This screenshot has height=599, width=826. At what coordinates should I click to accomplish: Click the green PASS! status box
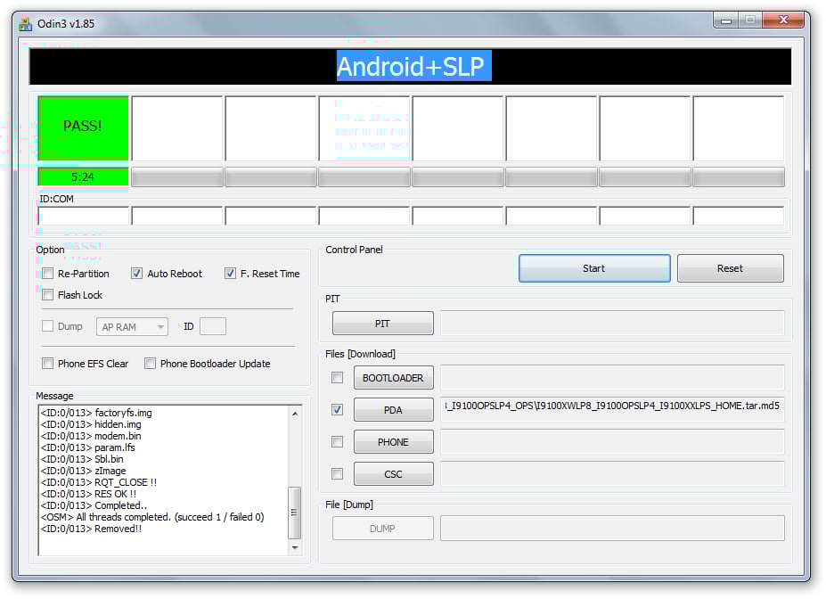[x=83, y=127]
